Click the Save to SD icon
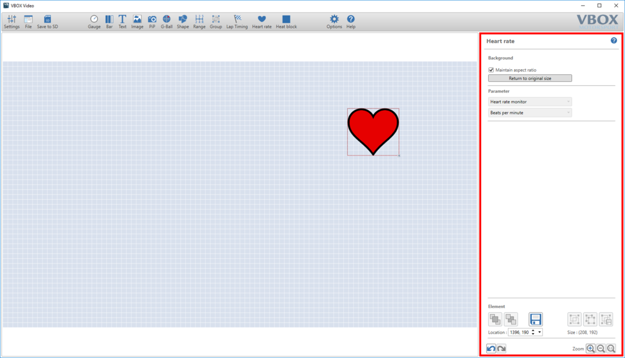 coord(47,22)
